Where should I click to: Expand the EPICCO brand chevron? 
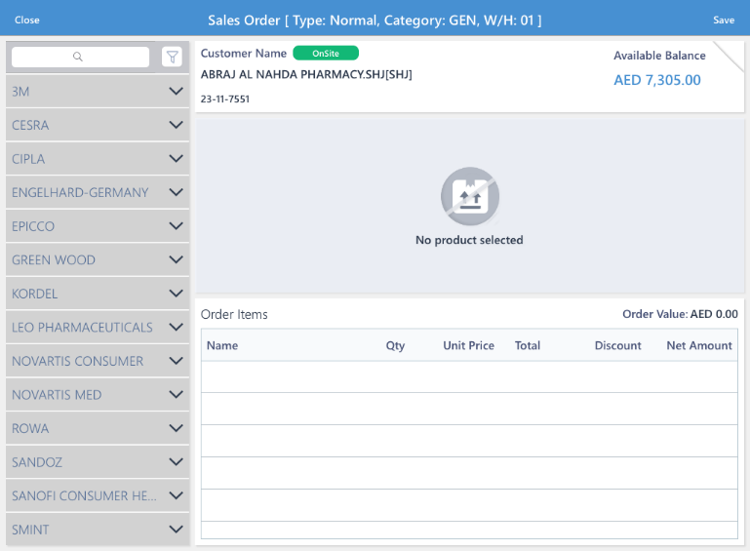tap(176, 225)
